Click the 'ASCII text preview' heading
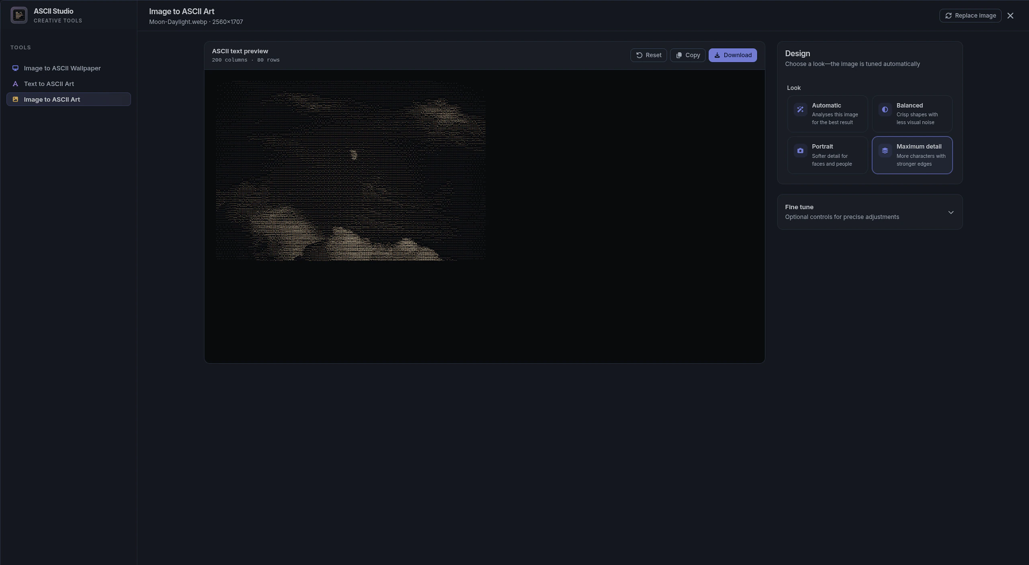 click(x=240, y=51)
